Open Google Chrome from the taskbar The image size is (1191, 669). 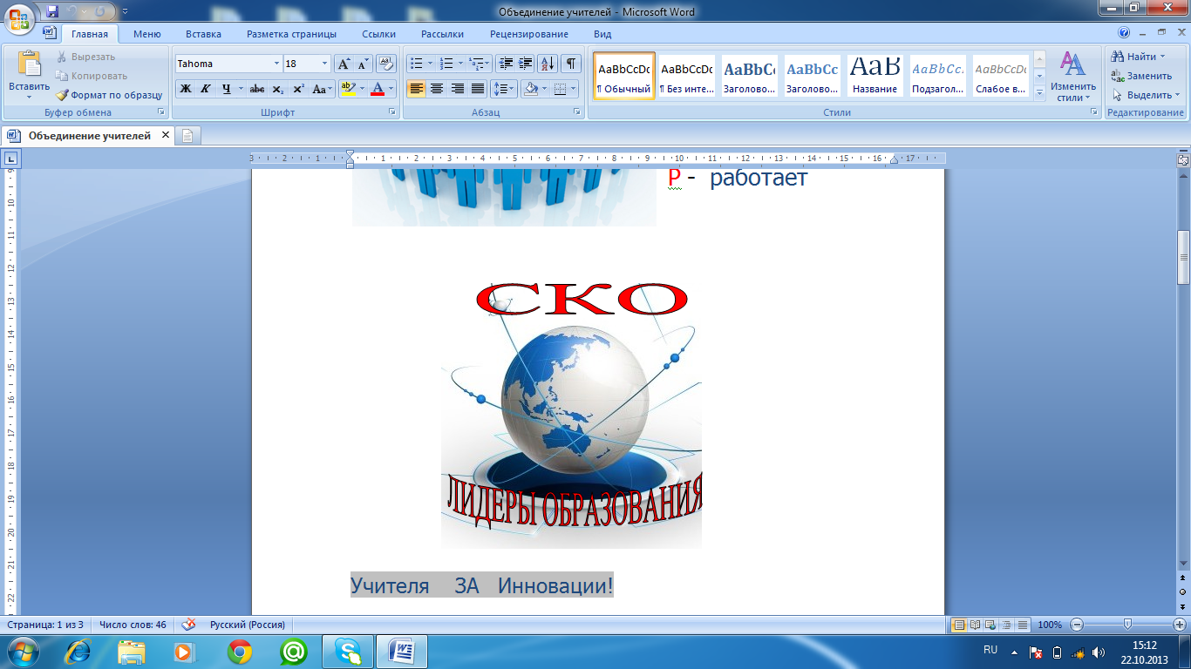pyautogui.click(x=240, y=651)
